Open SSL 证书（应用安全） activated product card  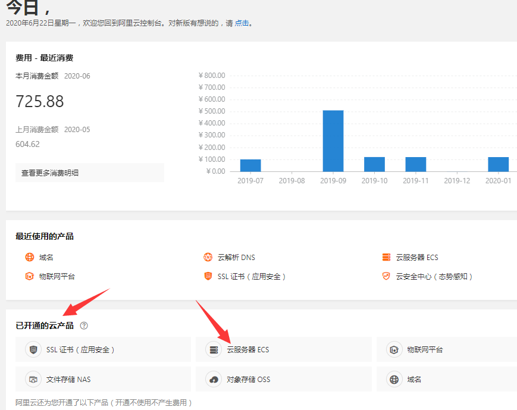pos(103,349)
